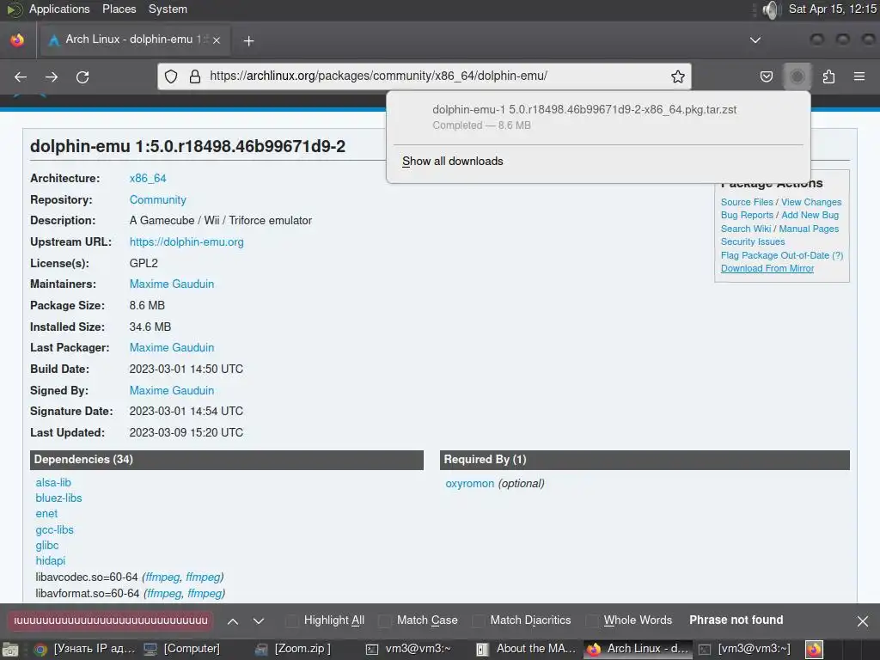Screen dimensions: 880x660
Task: Click Download From Mirror link
Action: 767,268
